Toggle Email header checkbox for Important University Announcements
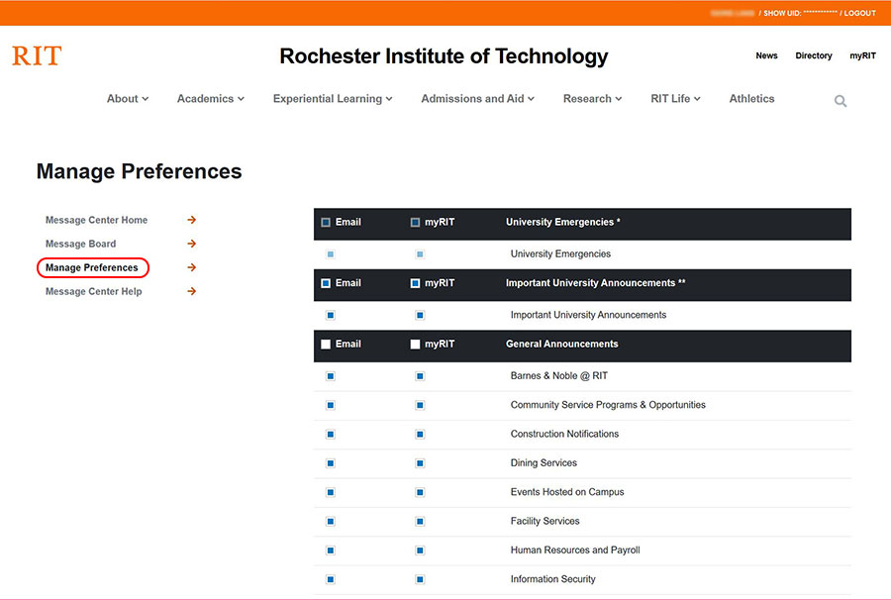Image resolution: width=891 pixels, height=600 pixels. [x=326, y=283]
